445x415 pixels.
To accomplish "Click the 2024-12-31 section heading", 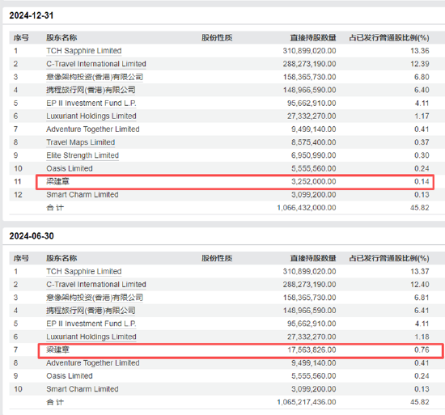I will click(32, 15).
